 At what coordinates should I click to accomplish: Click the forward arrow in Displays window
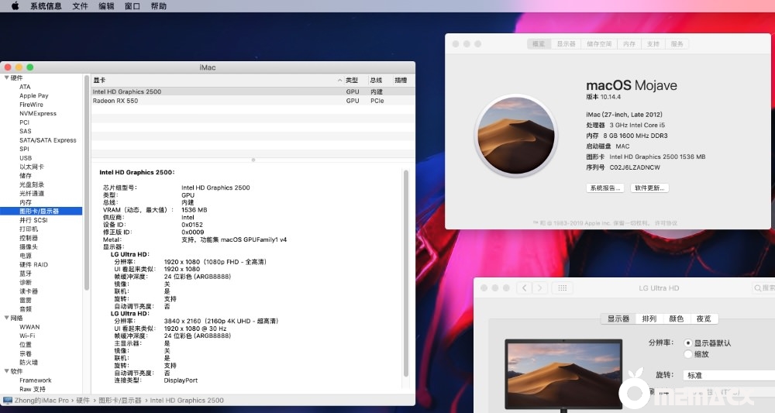coord(539,288)
